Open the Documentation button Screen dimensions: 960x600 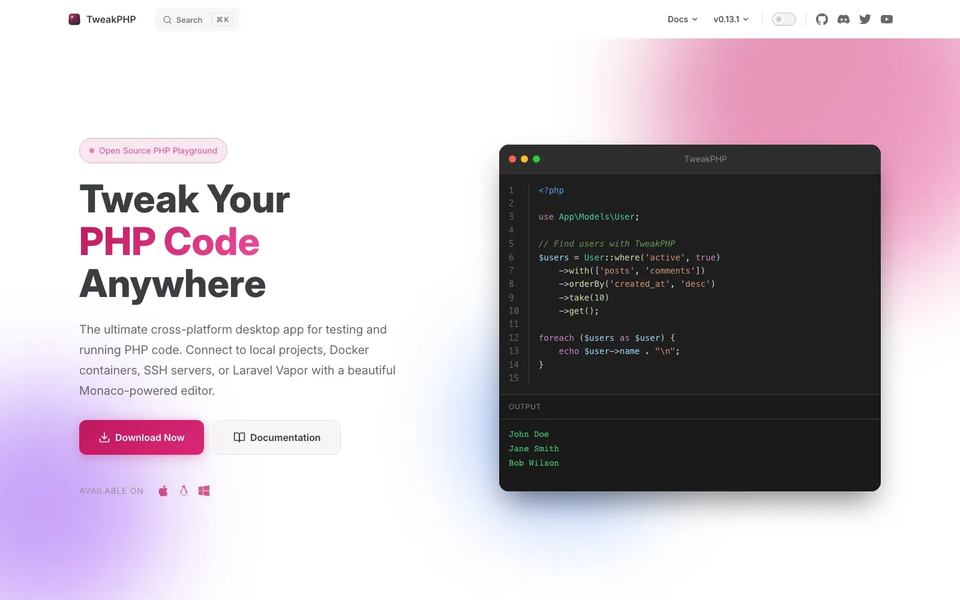(277, 437)
